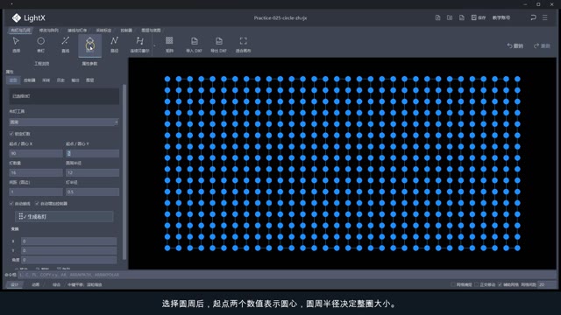561x315 pixels.
Task: Click the light radius field showing 0.5
Action: 92,192
